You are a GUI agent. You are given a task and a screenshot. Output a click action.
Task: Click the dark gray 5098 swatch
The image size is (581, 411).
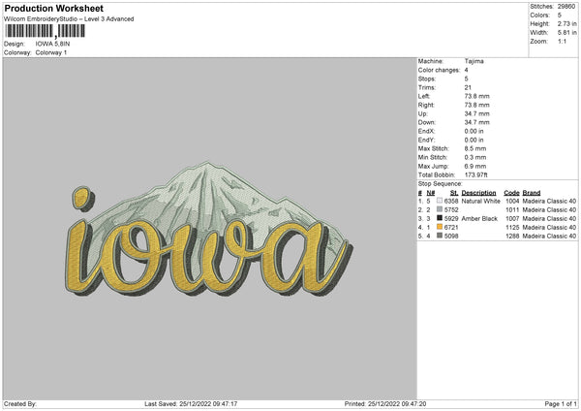pos(440,236)
